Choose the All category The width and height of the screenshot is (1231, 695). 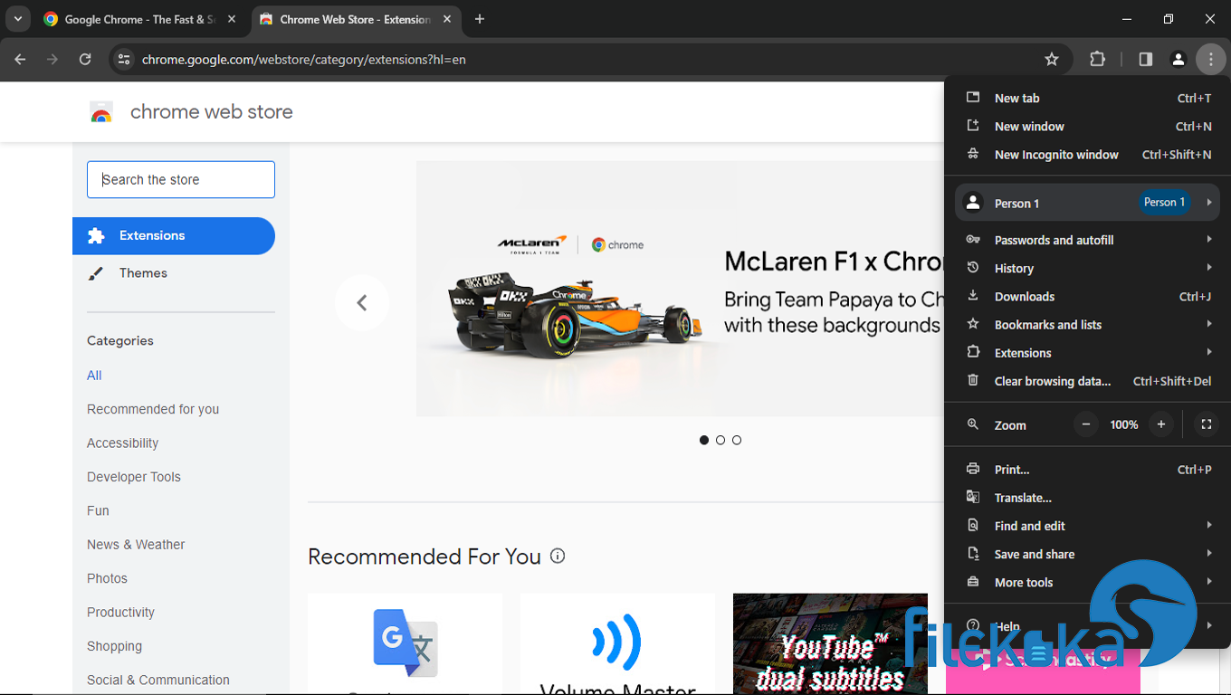click(94, 376)
